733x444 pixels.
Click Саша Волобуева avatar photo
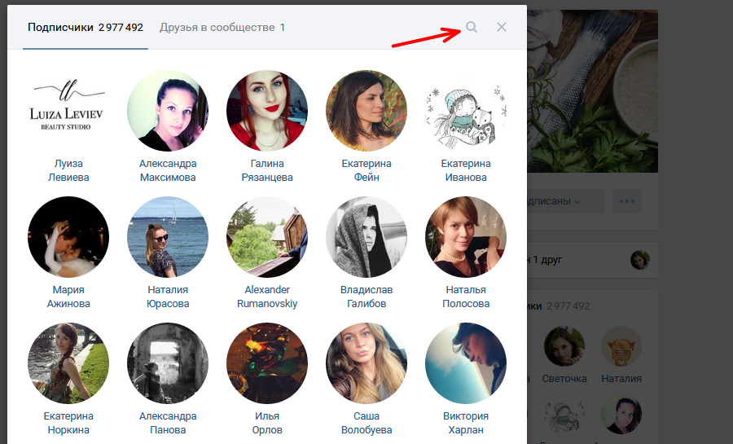(x=366, y=363)
